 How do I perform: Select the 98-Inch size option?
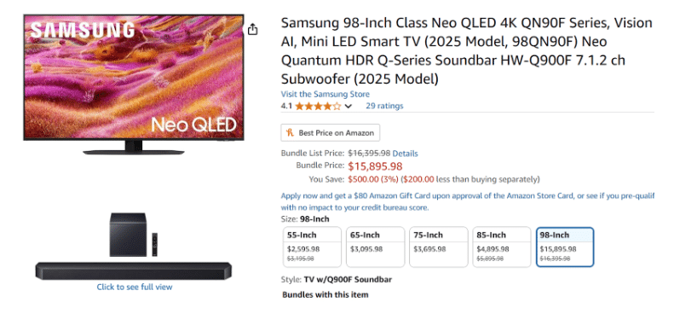pyautogui.click(x=565, y=247)
